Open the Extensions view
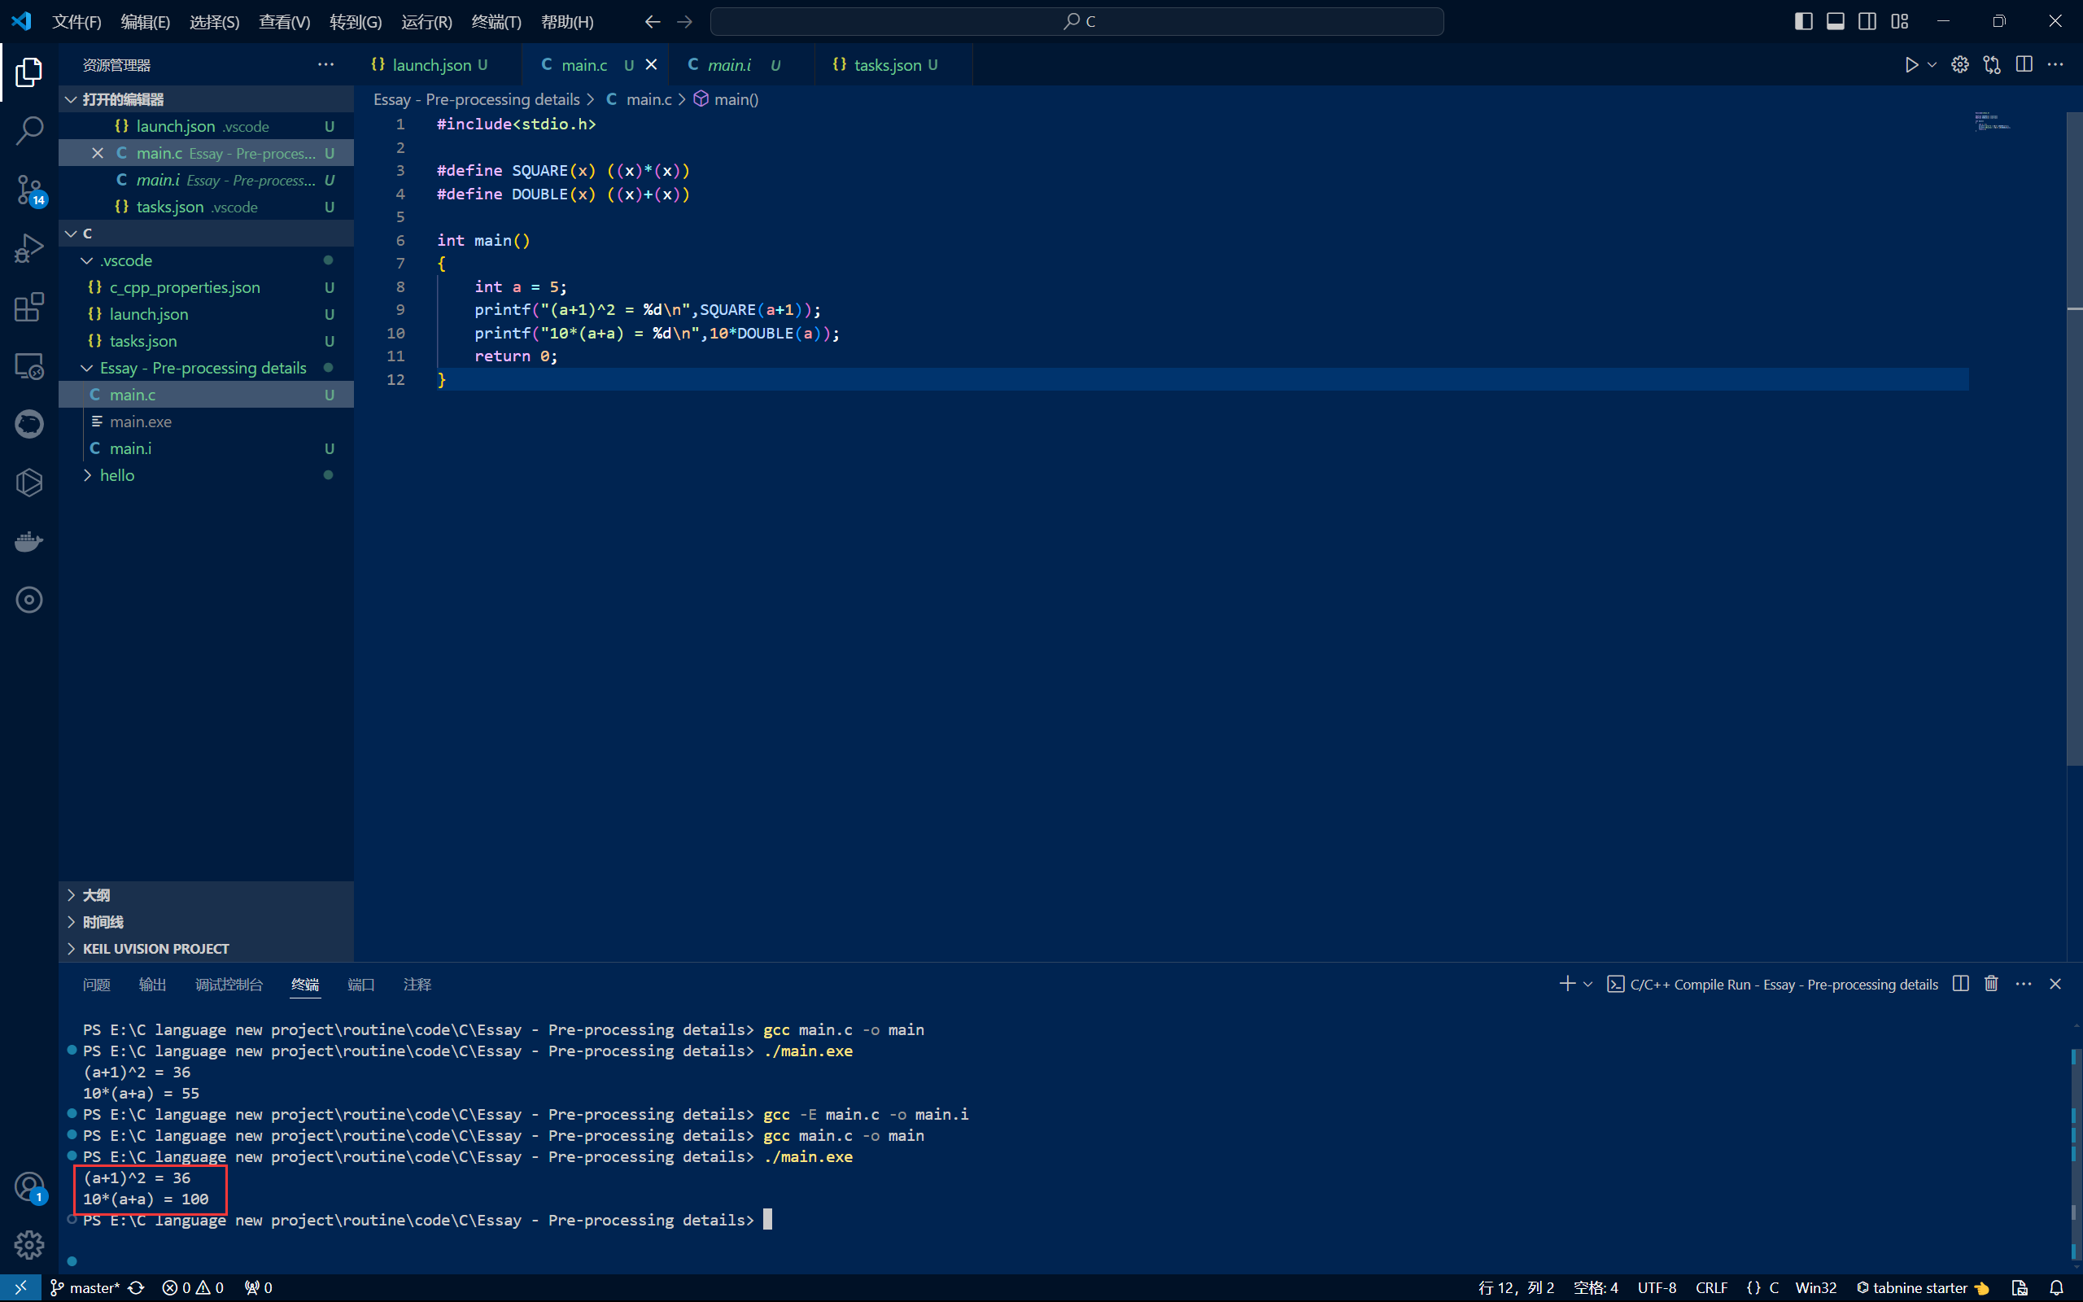The image size is (2083, 1302). click(x=29, y=307)
